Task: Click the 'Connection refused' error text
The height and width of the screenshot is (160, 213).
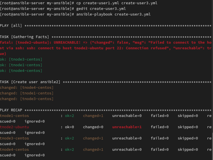Action: click(147, 48)
